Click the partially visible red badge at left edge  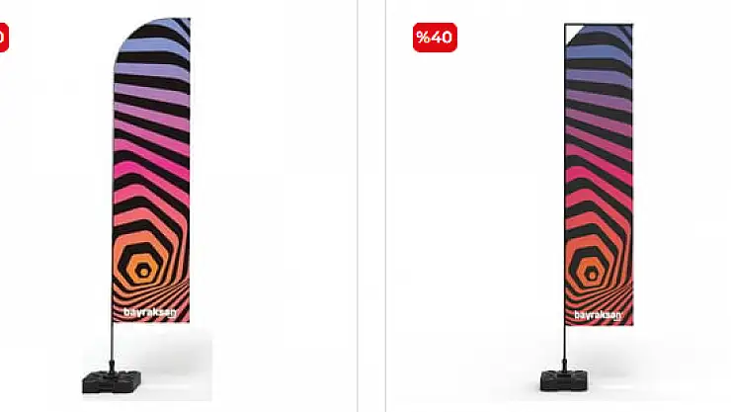point(4,38)
